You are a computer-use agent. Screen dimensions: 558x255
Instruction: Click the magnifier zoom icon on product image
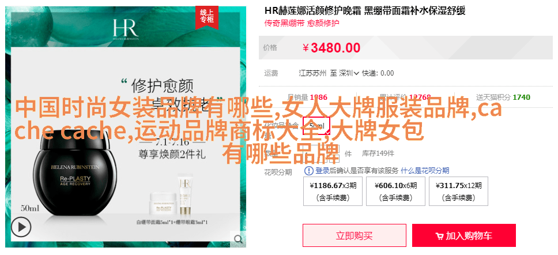[237, 239]
